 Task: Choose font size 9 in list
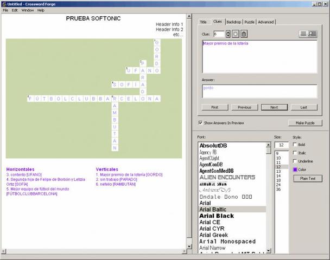pyautogui.click(x=277, y=153)
